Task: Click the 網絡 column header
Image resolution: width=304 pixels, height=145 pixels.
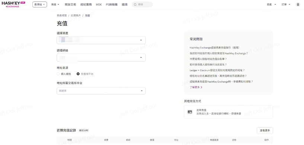Action: click(128, 140)
